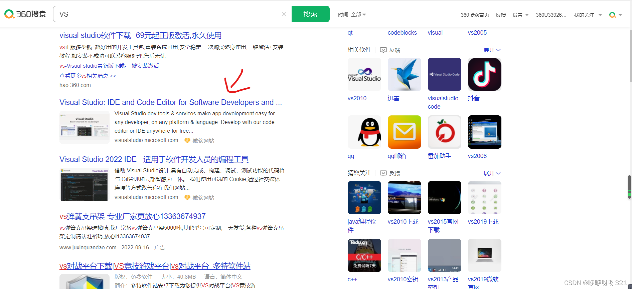Click 查看更多vs相关消息 link
The width and height of the screenshot is (632, 289).
pos(88,76)
